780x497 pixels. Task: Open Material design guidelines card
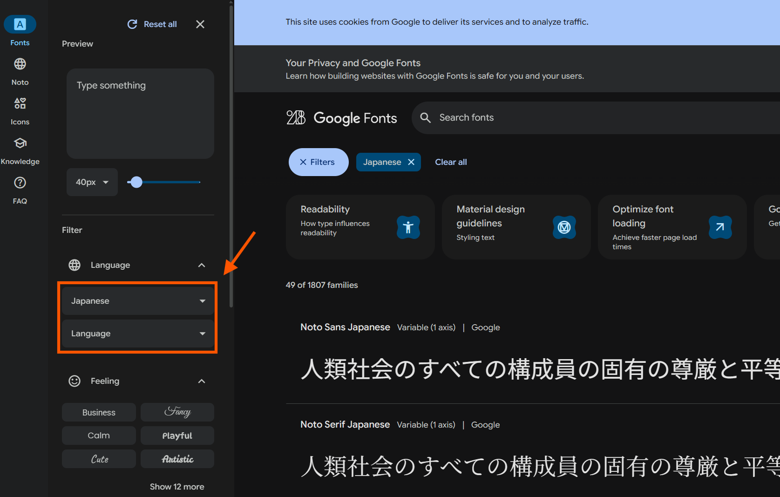[516, 227]
